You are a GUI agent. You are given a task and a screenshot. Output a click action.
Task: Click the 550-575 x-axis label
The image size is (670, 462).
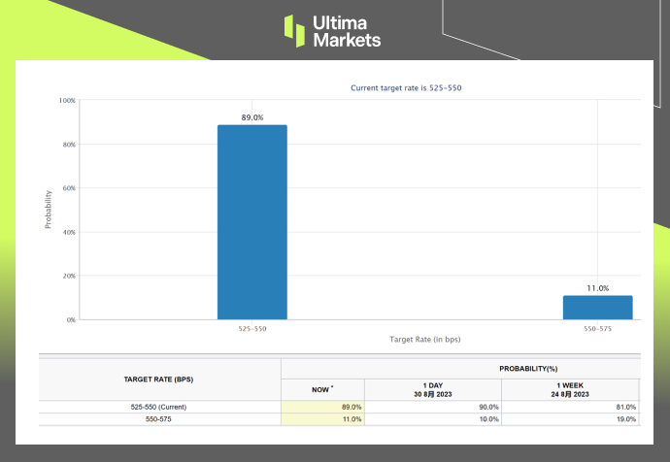pos(598,329)
